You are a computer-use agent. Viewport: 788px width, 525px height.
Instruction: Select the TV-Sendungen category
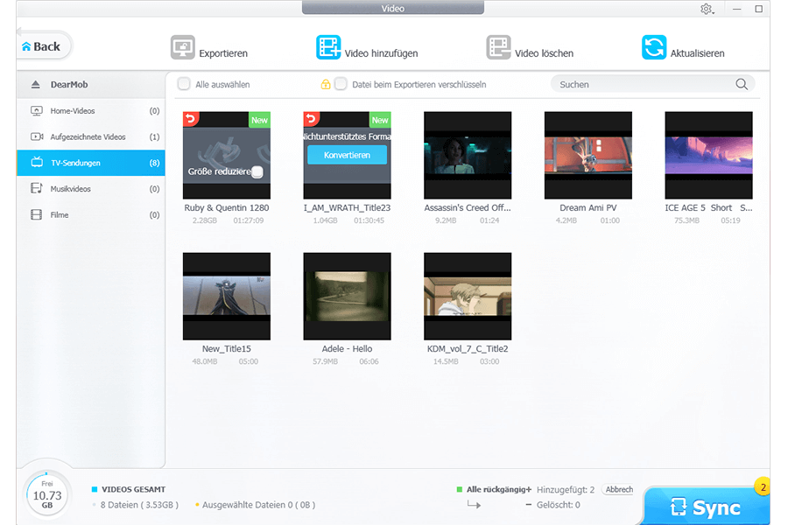[x=91, y=163]
